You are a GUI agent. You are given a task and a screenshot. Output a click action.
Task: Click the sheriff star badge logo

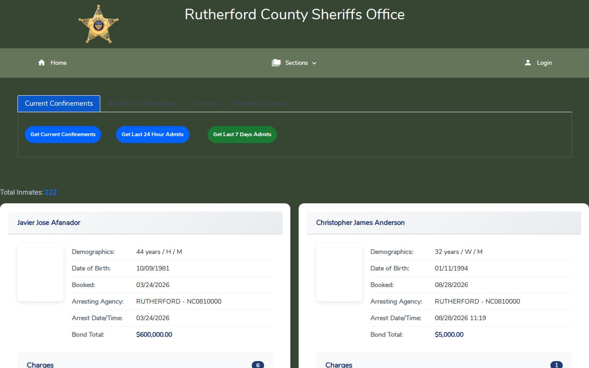pyautogui.click(x=98, y=24)
